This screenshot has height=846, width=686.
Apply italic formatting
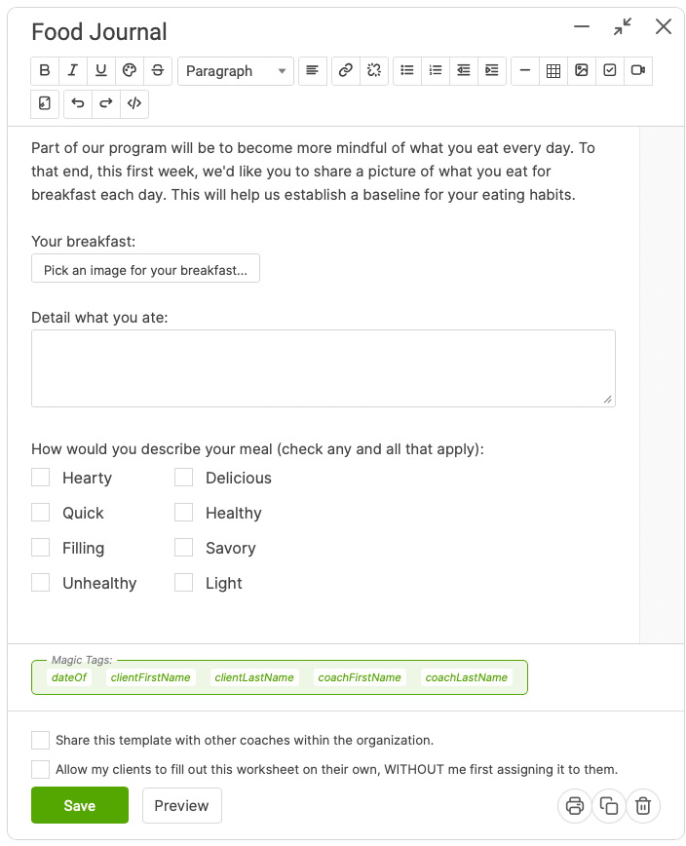pyautogui.click(x=72, y=70)
